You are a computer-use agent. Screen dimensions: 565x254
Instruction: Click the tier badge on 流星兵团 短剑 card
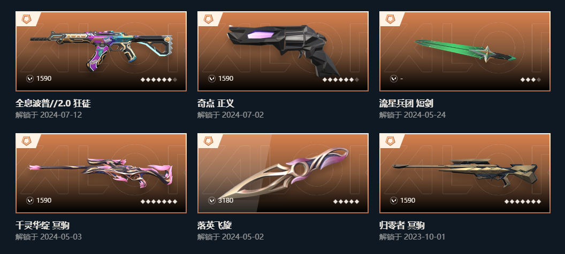(390, 19)
